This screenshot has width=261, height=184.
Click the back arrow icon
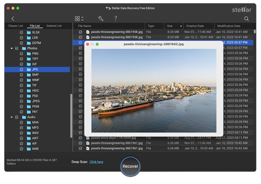coord(13,19)
